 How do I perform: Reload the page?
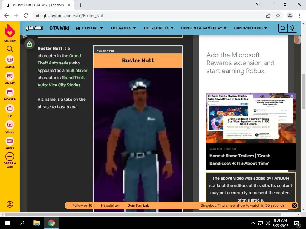[x=26, y=16]
